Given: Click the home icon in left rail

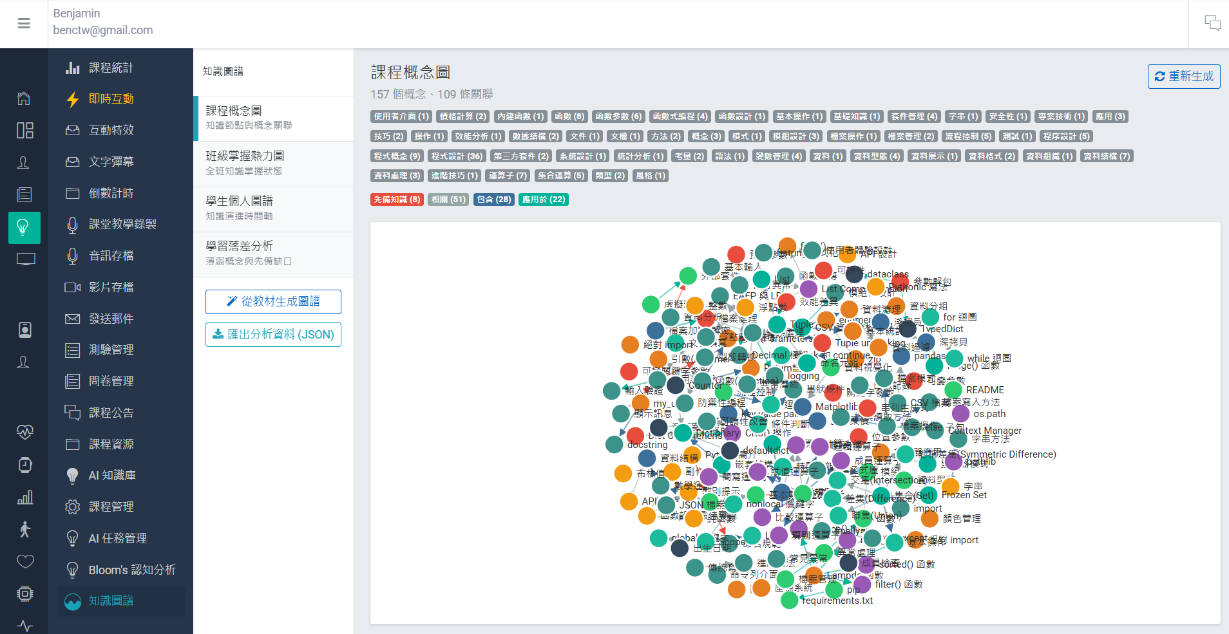Looking at the screenshot, I should point(24,98).
